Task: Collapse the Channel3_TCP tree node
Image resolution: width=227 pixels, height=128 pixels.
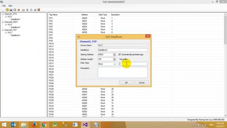Action: (3, 30)
